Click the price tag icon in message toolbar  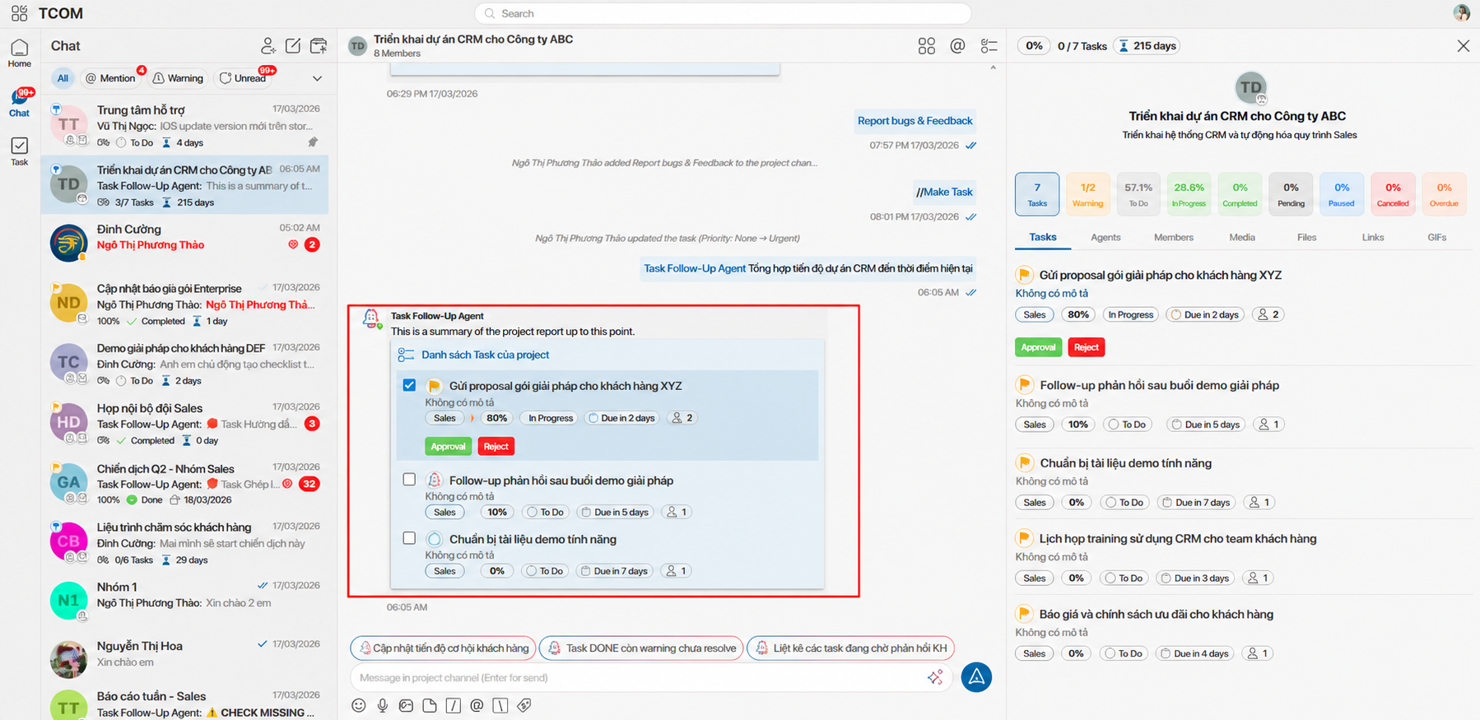click(524, 705)
